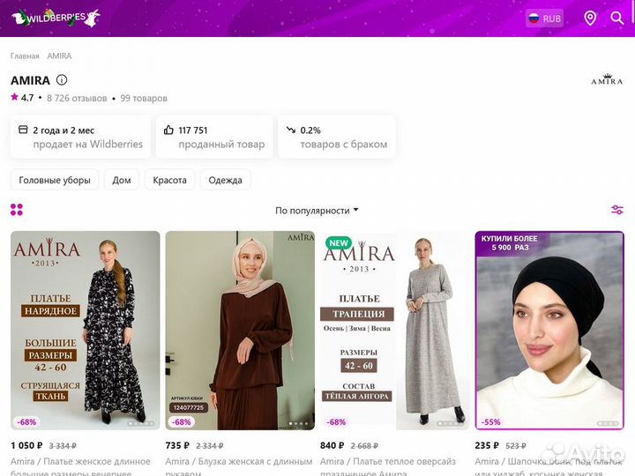Screen dimensions: 635x476
Task: Open Amira / Блузка женская title
Action: click(x=239, y=467)
